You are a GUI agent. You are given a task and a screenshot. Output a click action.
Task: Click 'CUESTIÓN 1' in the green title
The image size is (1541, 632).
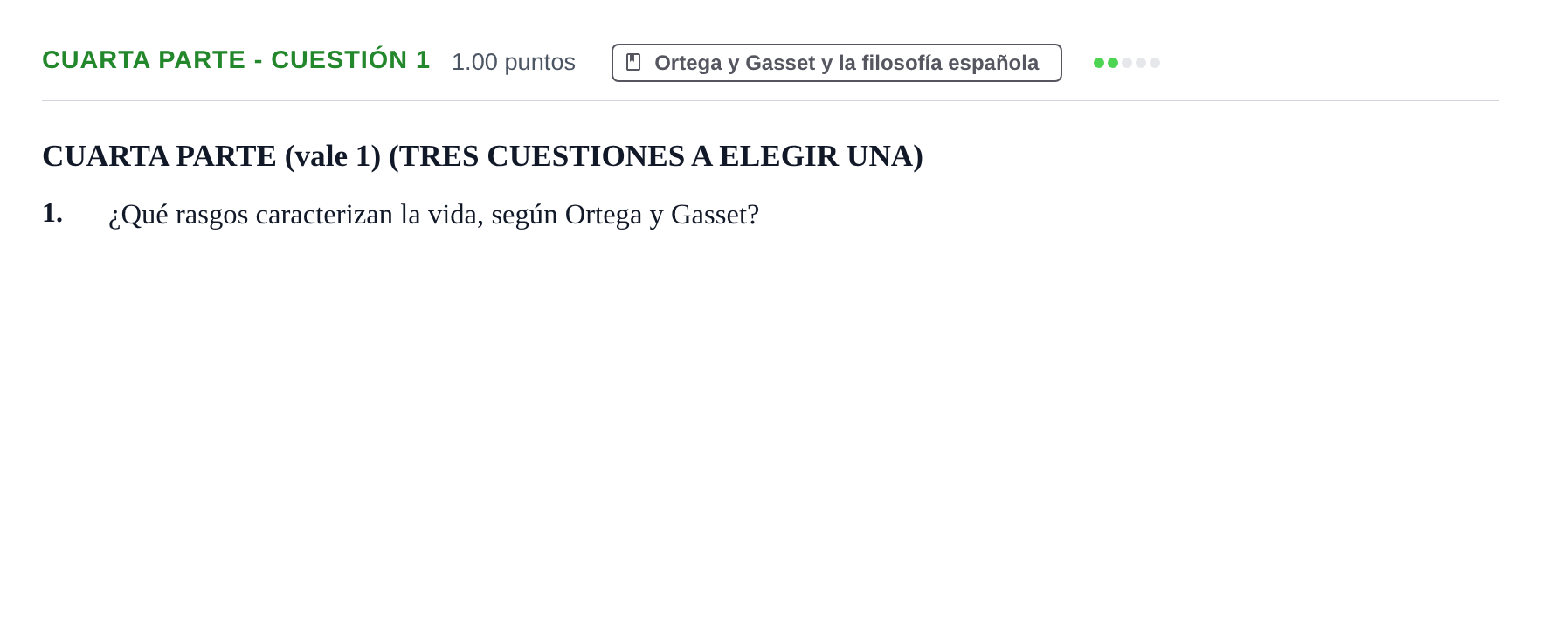click(x=350, y=59)
